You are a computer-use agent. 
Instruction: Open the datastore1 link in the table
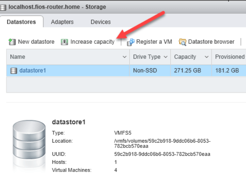coord(32,70)
